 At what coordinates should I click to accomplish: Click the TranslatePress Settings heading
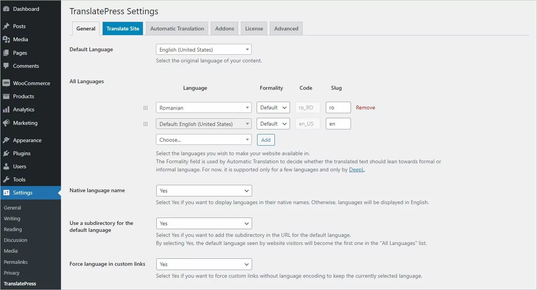point(114,11)
